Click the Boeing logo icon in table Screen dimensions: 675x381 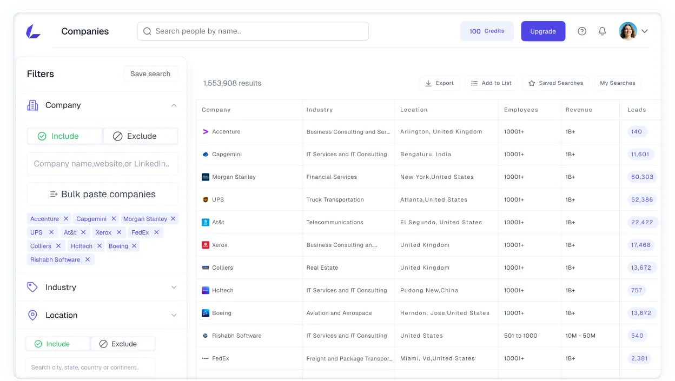[x=206, y=313]
